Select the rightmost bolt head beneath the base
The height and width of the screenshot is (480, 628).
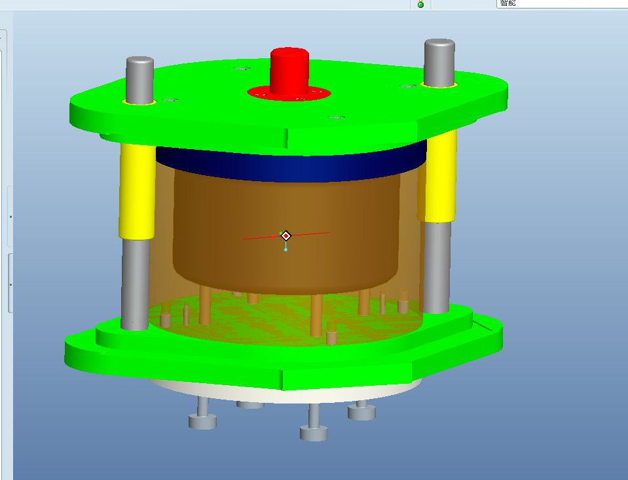(361, 412)
